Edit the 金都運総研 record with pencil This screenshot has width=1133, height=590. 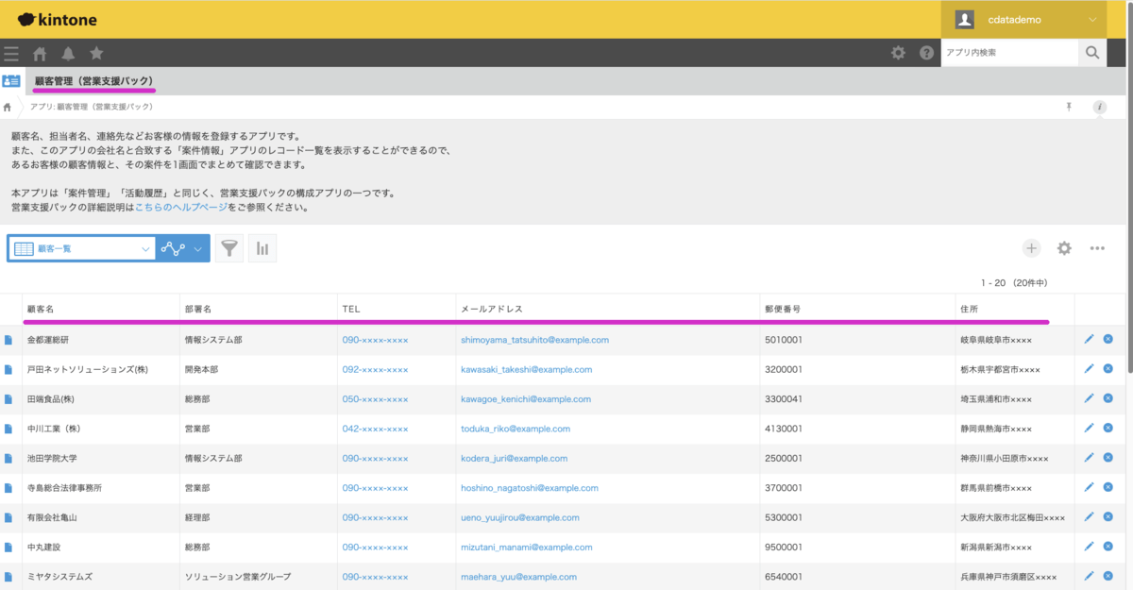pos(1089,339)
